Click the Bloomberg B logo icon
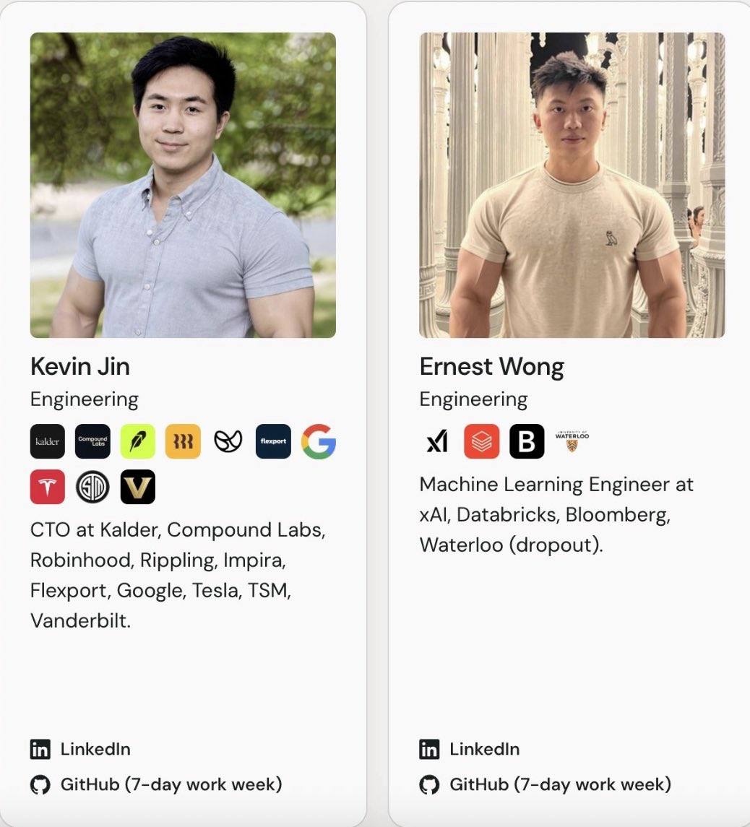This screenshot has width=750, height=827. click(x=527, y=441)
